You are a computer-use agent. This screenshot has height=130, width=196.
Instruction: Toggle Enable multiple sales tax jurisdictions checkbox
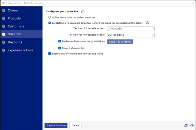coord(60,41)
